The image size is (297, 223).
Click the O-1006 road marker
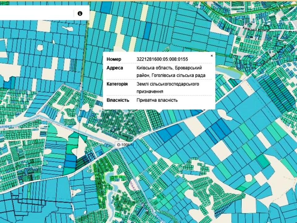tap(124, 145)
